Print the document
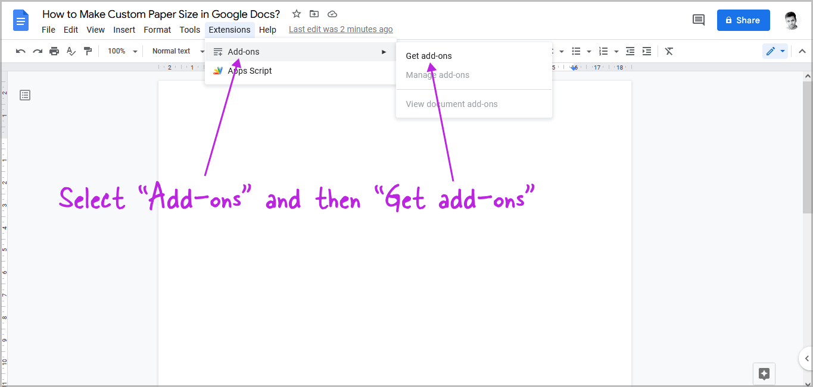The height and width of the screenshot is (387, 813). coord(54,51)
